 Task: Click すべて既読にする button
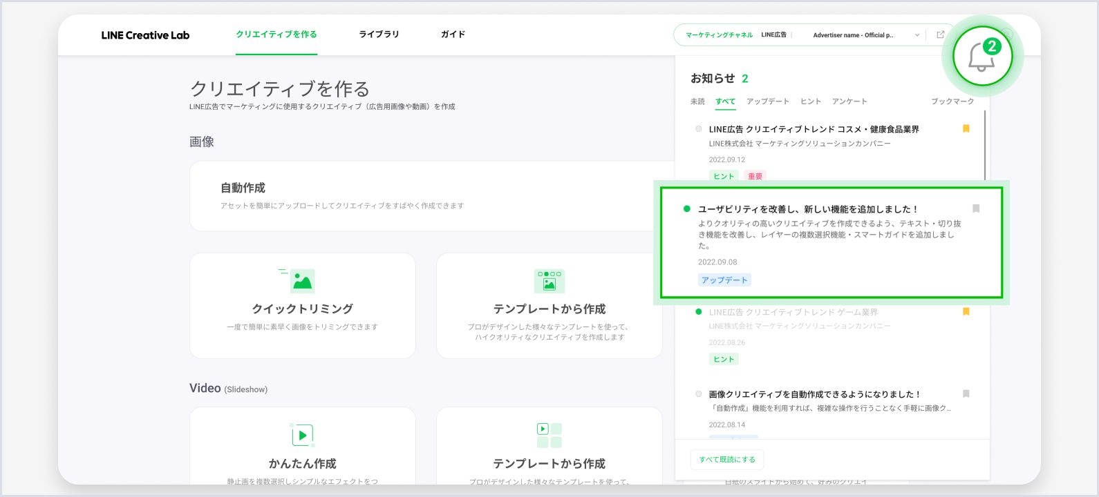click(x=726, y=460)
